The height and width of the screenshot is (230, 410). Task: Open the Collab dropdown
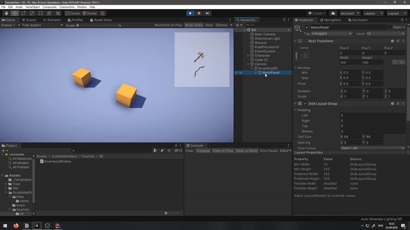pos(316,13)
